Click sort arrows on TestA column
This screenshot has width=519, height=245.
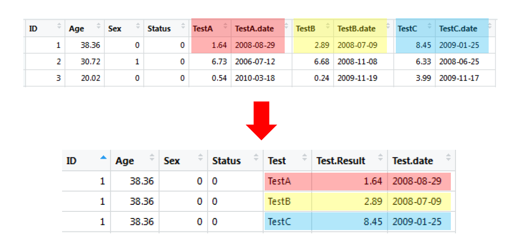point(225,27)
